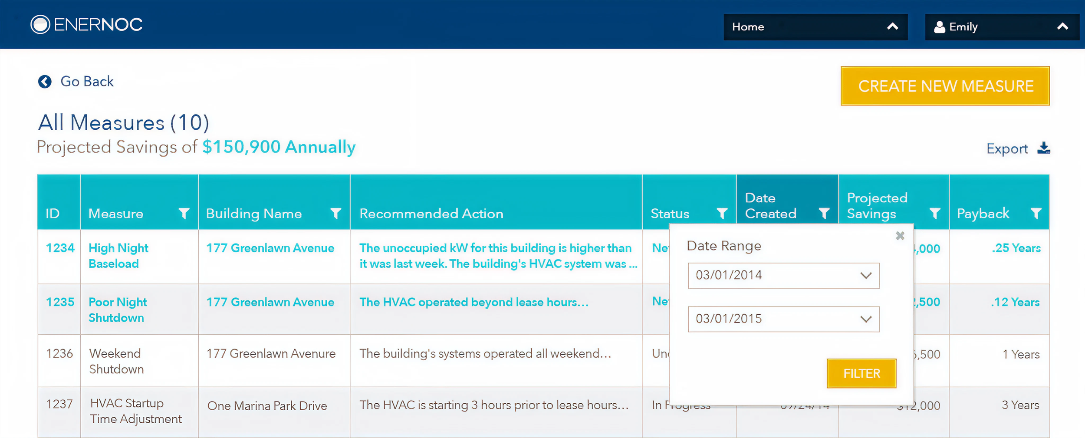1085x438 pixels.
Task: Click the Date Created column header label
Action: 771,206
